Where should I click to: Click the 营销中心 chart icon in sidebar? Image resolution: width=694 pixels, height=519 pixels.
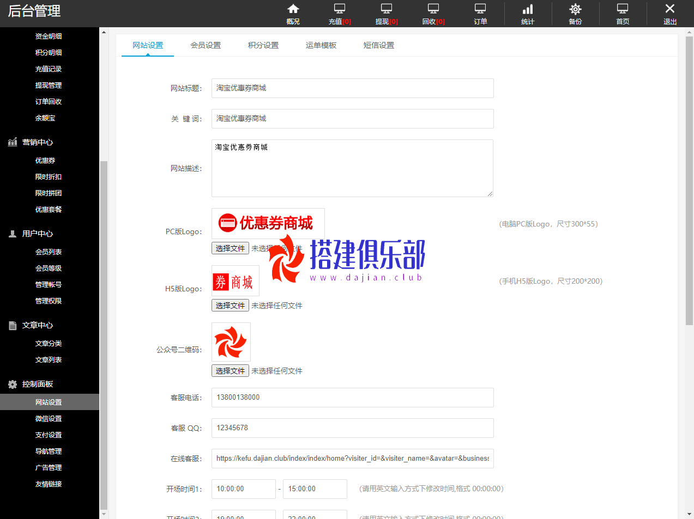coord(13,142)
